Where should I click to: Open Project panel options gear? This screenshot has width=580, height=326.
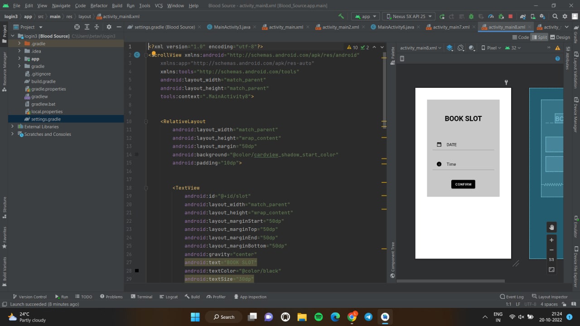pyautogui.click(x=109, y=27)
